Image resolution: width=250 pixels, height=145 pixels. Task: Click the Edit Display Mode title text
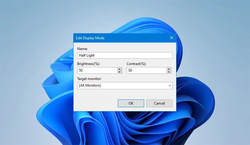point(90,38)
